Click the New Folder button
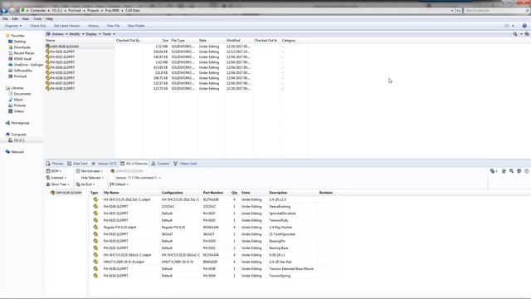The height and width of the screenshot is (299, 531). (x=136, y=26)
